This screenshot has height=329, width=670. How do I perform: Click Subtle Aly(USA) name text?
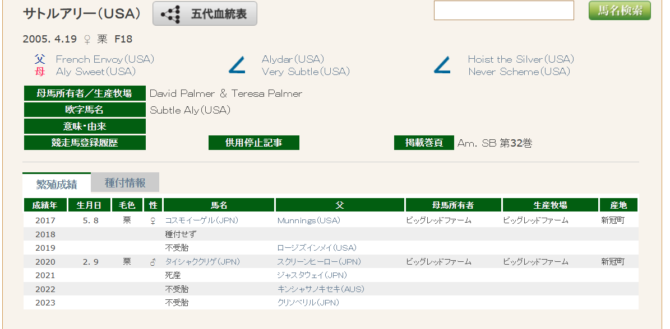(190, 110)
